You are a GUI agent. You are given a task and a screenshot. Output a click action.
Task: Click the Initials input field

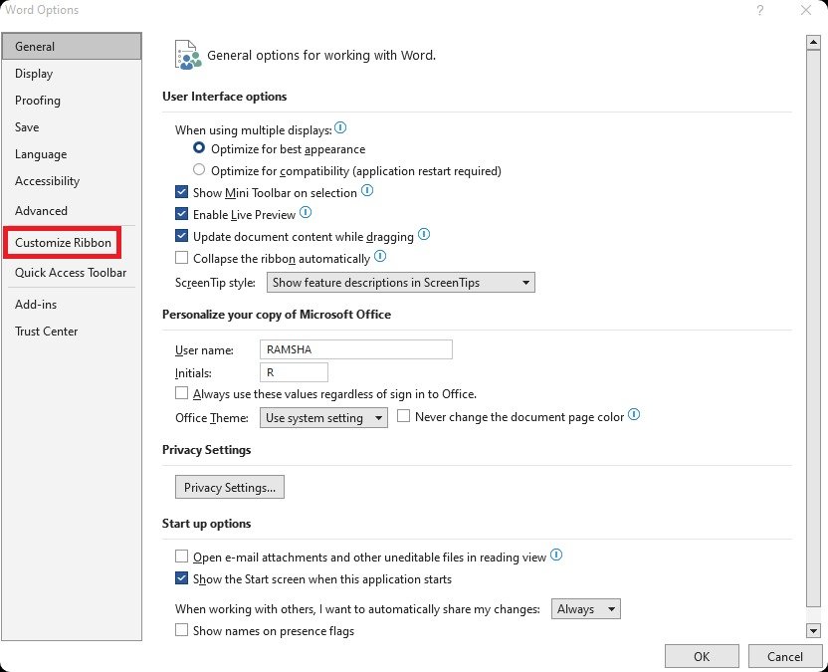tap(294, 372)
